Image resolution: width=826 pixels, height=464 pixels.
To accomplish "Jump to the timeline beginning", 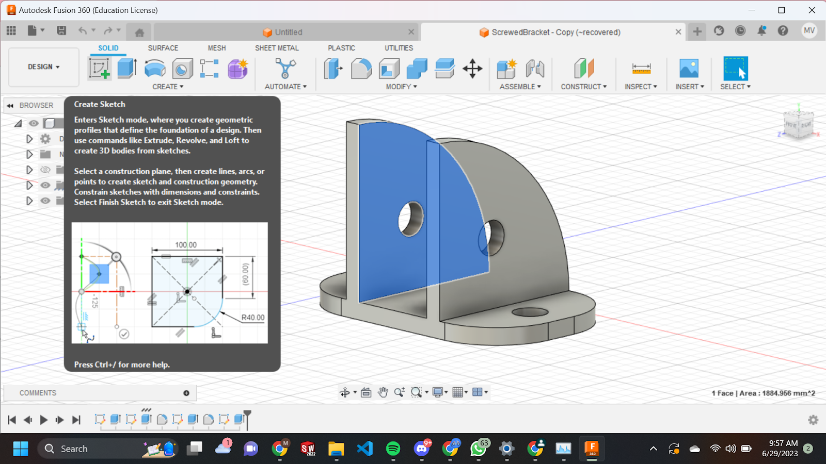I will click(11, 420).
